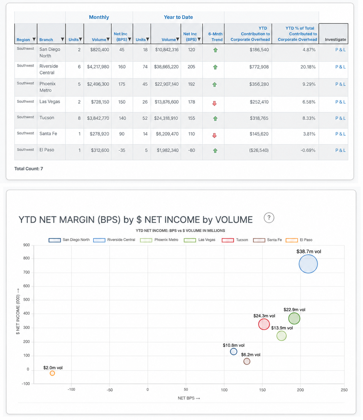Click the green trend arrow for El Paso

click(215, 150)
